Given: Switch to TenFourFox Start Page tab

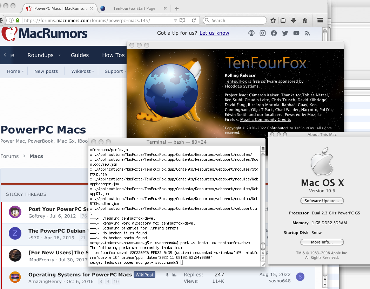Looking at the screenshot, I should [x=134, y=8].
